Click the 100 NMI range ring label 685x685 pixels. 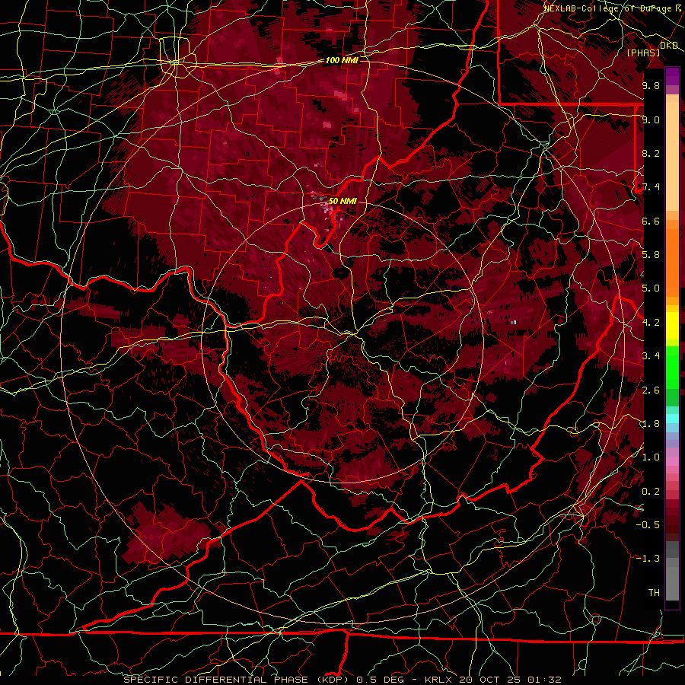coord(342,60)
